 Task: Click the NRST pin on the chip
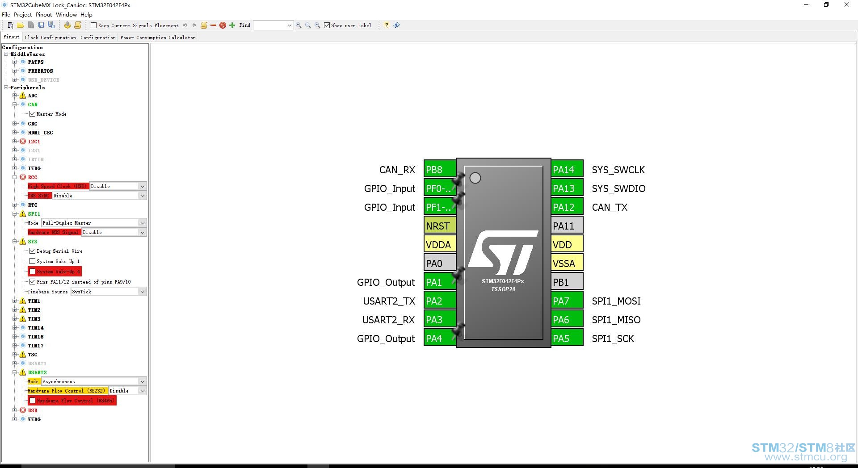tap(440, 226)
